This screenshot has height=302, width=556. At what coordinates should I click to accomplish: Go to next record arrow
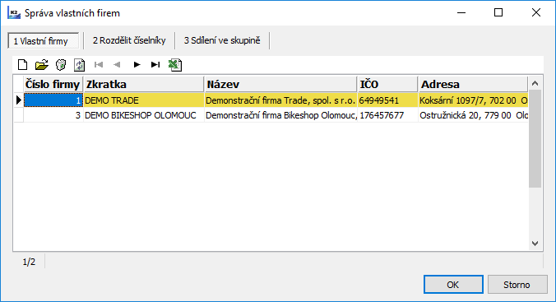(137, 64)
